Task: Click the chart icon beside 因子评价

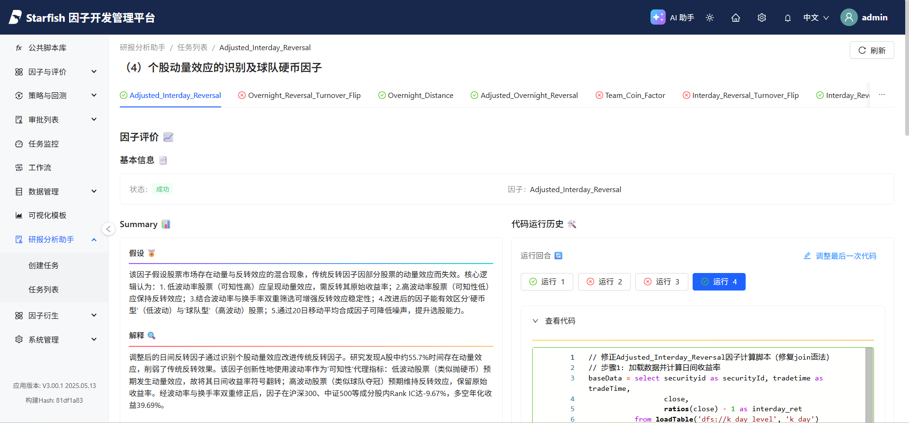Action: coord(168,137)
